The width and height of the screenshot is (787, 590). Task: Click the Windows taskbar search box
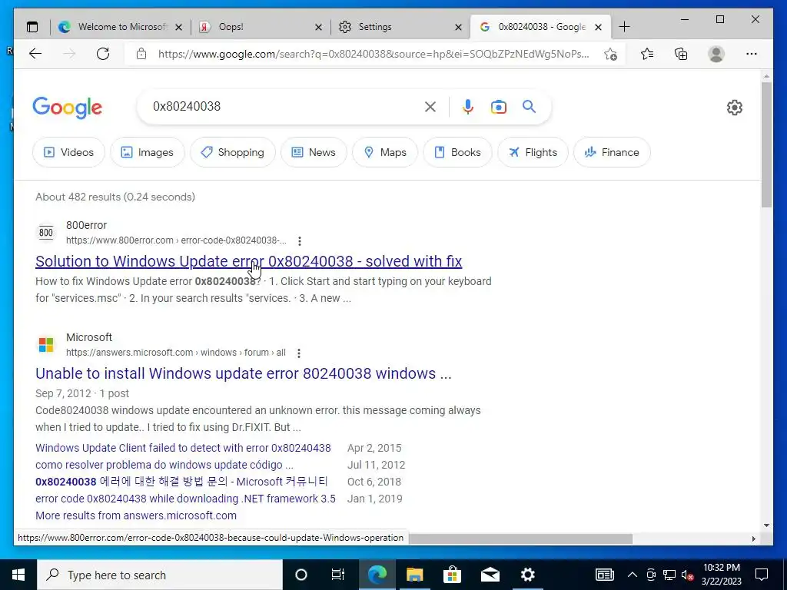(x=160, y=575)
